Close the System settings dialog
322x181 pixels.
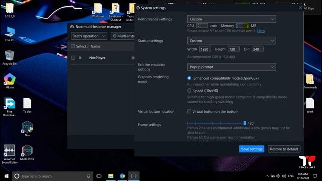coord(300,8)
